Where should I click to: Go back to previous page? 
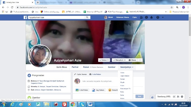click(3, 7)
